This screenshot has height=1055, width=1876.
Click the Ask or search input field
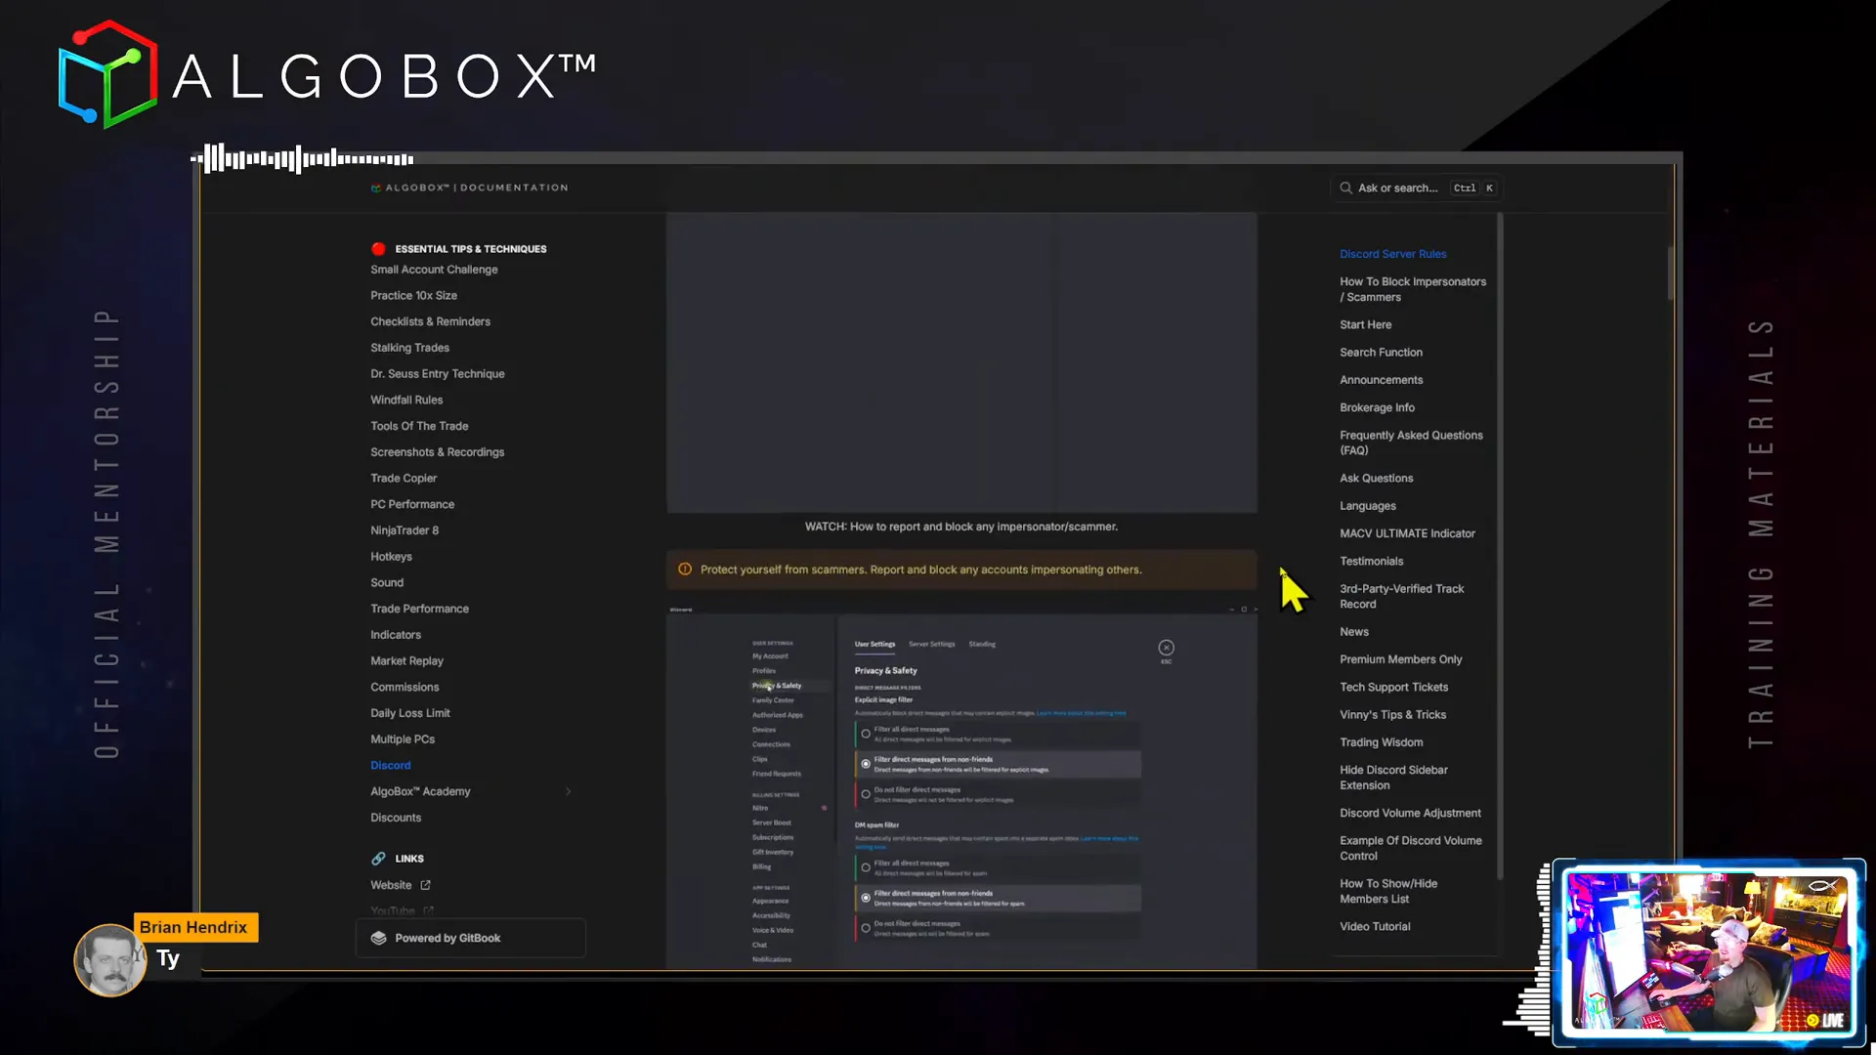click(x=1415, y=188)
